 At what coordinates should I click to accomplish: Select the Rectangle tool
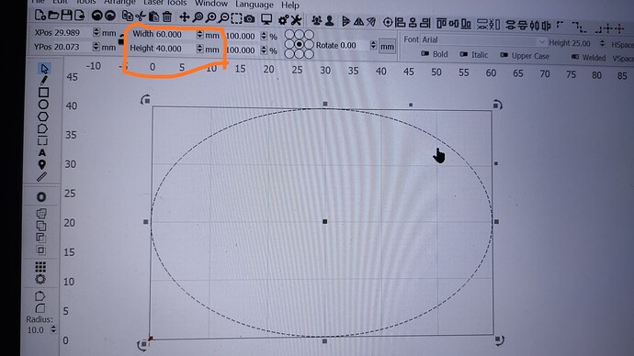[43, 93]
